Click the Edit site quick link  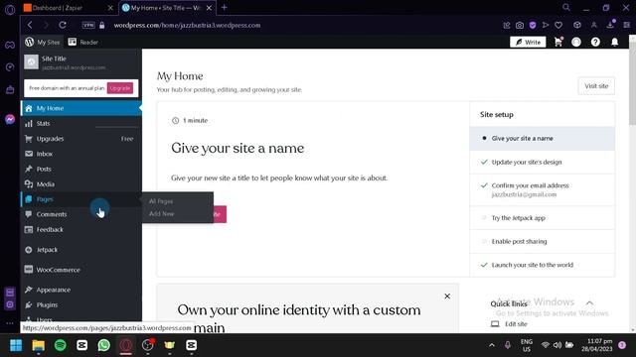(x=509, y=324)
